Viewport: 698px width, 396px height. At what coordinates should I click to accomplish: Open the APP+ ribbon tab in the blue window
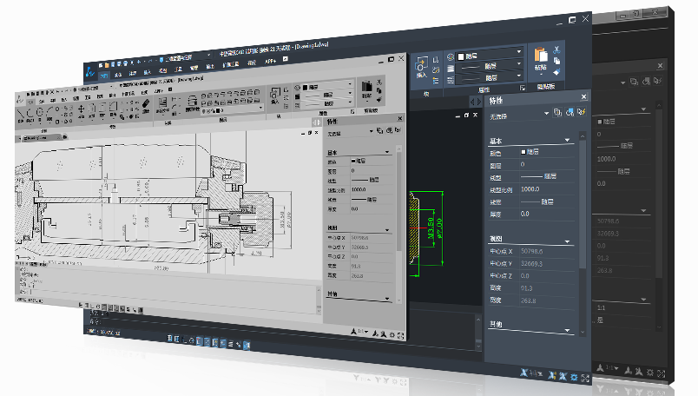[x=270, y=62]
